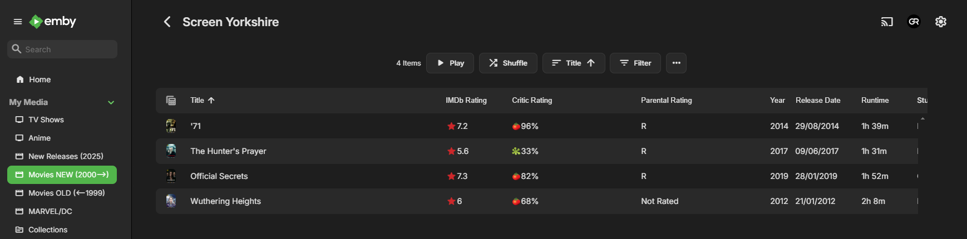The width and height of the screenshot is (967, 239).
Task: Sort by Release Date column header
Action: pos(818,101)
